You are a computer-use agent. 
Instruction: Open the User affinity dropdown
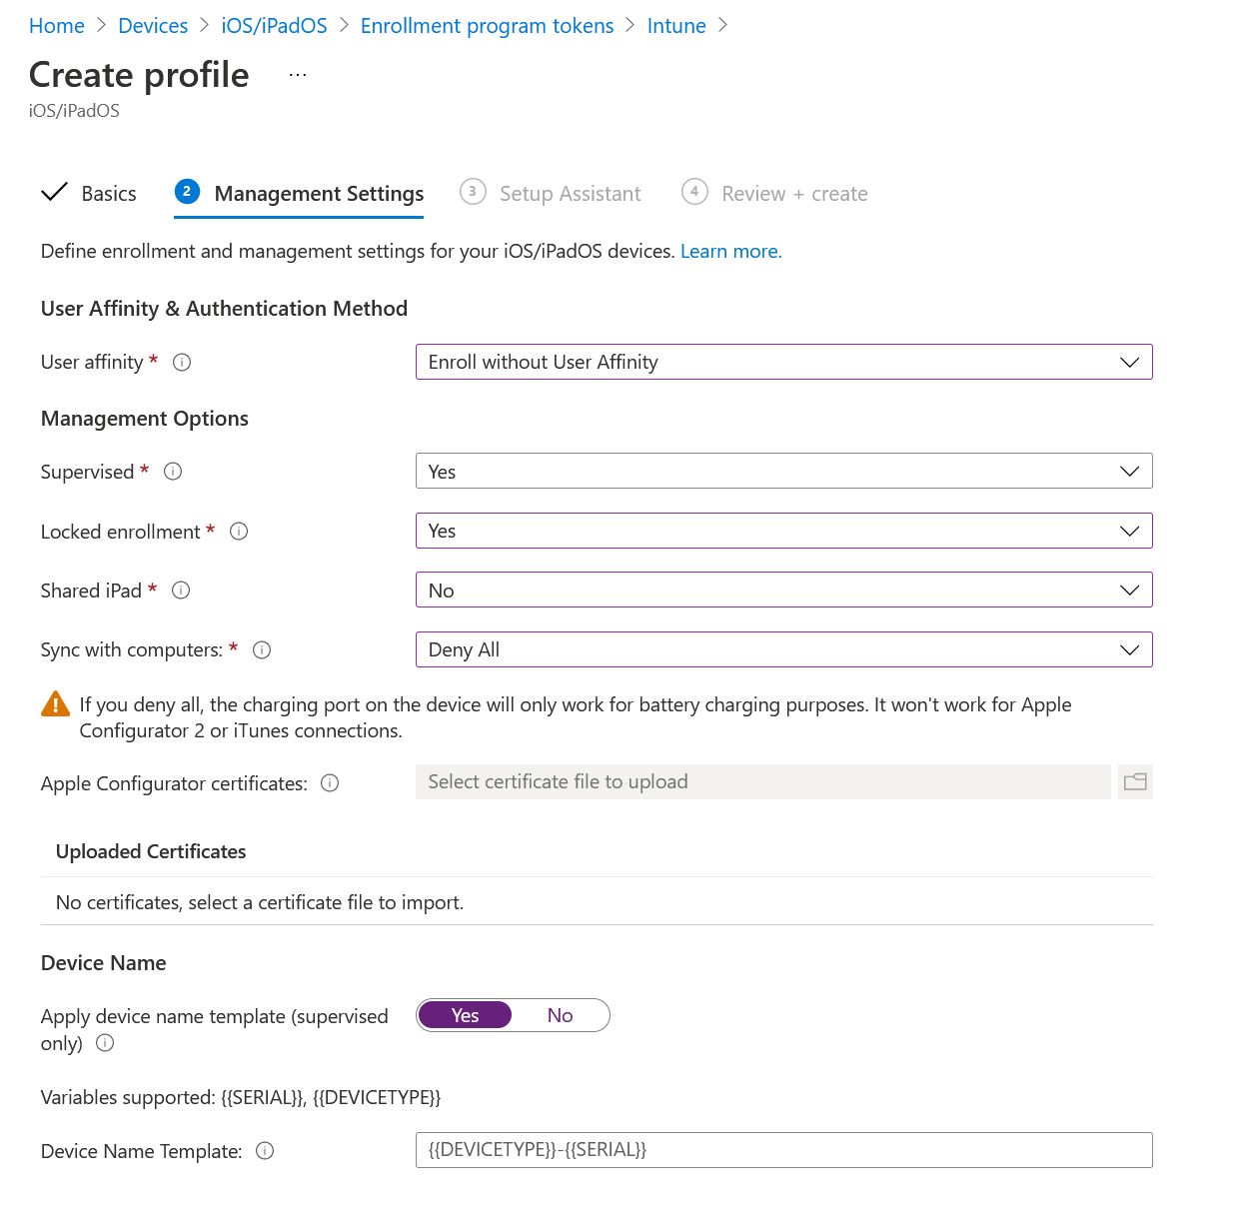[783, 362]
